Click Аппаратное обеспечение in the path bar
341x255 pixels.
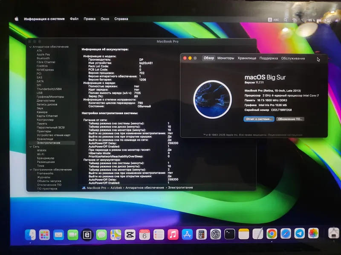point(144,188)
